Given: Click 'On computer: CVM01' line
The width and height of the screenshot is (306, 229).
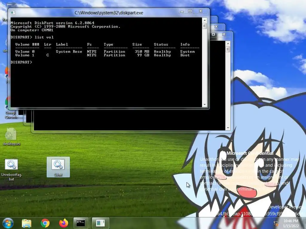Looking at the screenshot, I should (x=32, y=30).
